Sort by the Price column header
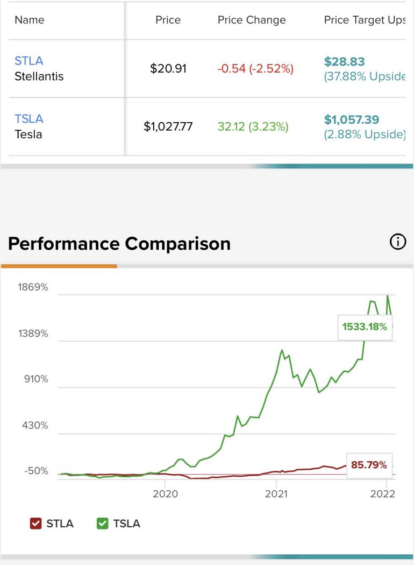The image size is (414, 565). click(168, 20)
